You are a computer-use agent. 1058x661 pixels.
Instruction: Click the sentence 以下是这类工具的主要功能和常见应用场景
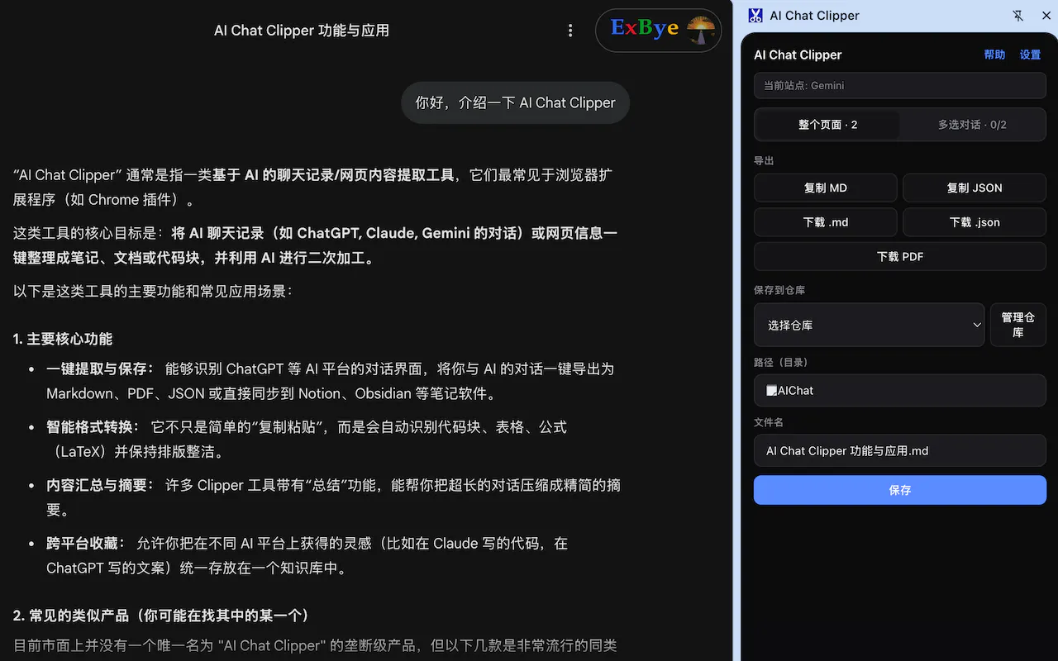tap(153, 291)
